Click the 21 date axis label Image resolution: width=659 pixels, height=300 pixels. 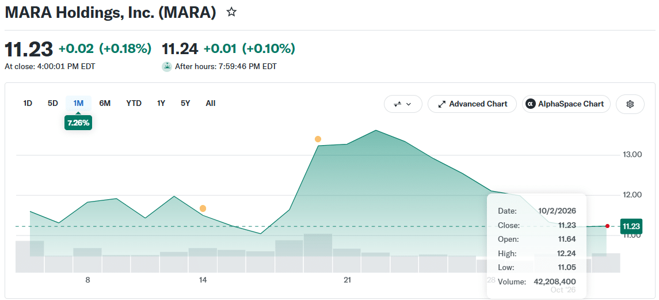pos(347,280)
